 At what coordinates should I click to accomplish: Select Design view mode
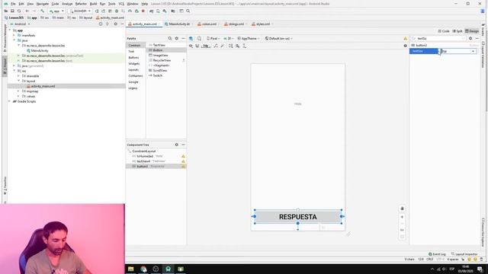[472, 31]
